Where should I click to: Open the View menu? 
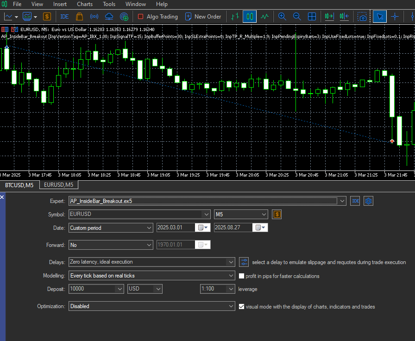37,4
